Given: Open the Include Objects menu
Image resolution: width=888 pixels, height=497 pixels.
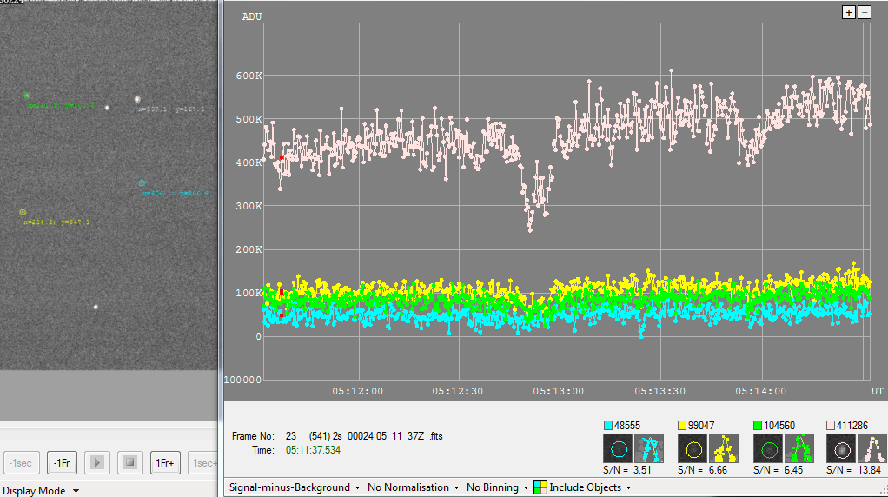Looking at the screenshot, I should pyautogui.click(x=585, y=487).
